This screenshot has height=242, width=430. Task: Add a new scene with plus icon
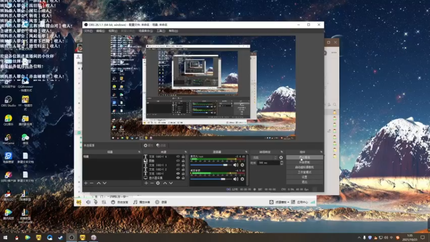[x=85, y=183]
